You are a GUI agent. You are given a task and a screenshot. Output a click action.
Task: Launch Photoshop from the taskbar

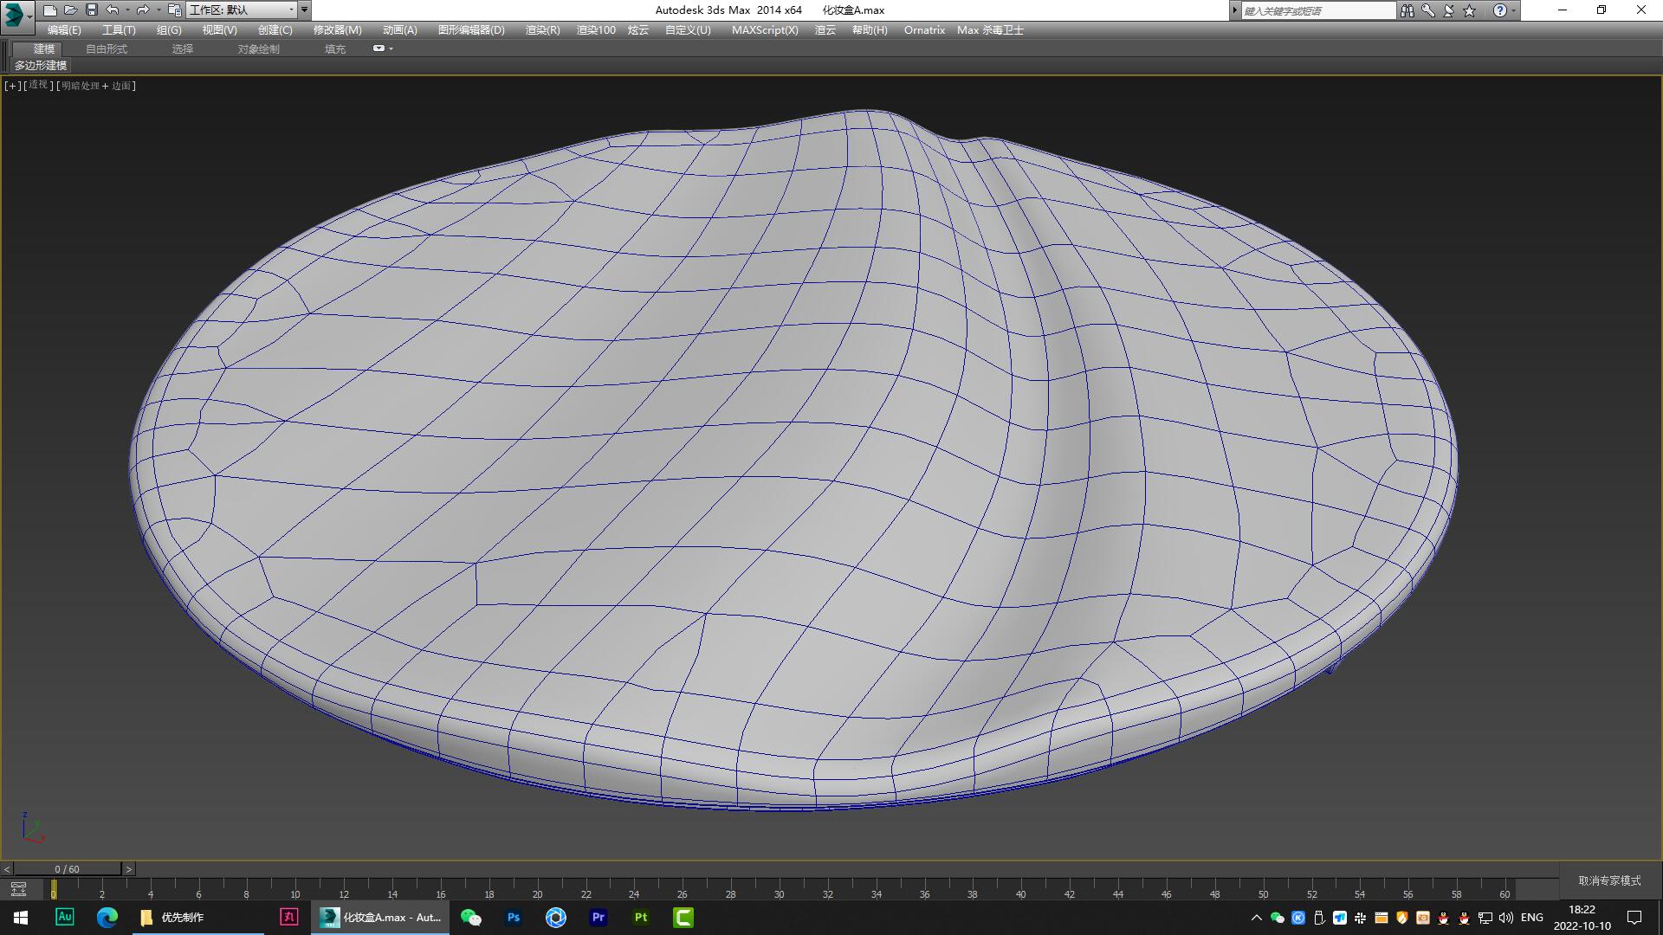pyautogui.click(x=514, y=917)
